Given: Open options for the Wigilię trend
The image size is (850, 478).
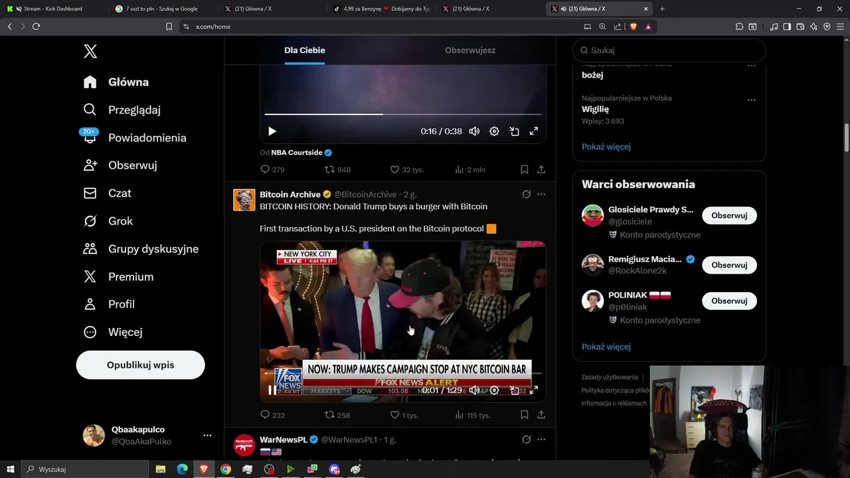Looking at the screenshot, I should [x=752, y=100].
